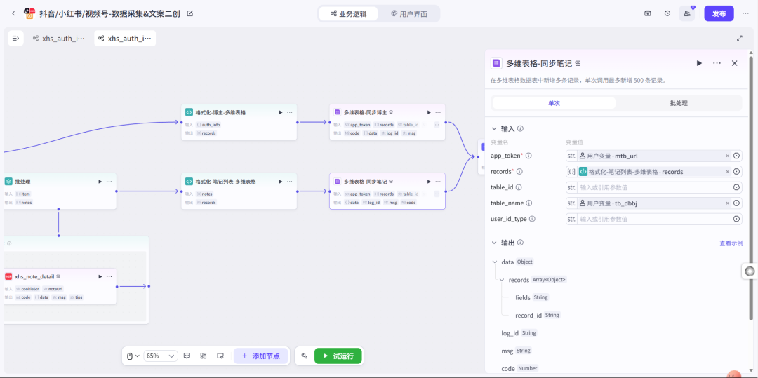This screenshot has height=378, width=758.
Task: Remove the tb_dbbj value from table_name
Action: (x=728, y=203)
